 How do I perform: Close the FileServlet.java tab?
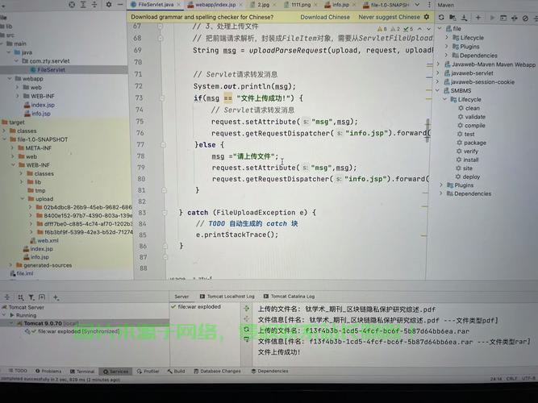[x=178, y=5]
